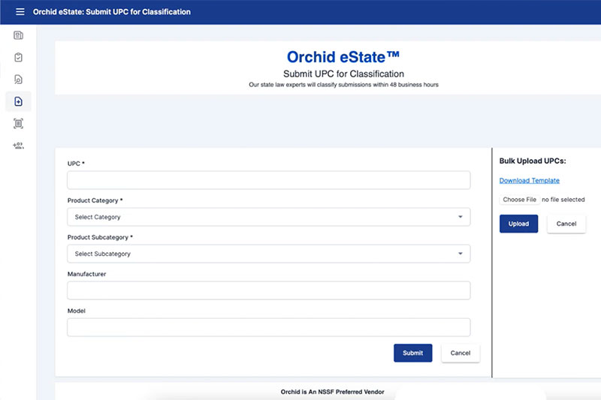Screen dimensions: 601x400
Task: Open the Select Category dropdown
Action: pyautogui.click(x=269, y=217)
